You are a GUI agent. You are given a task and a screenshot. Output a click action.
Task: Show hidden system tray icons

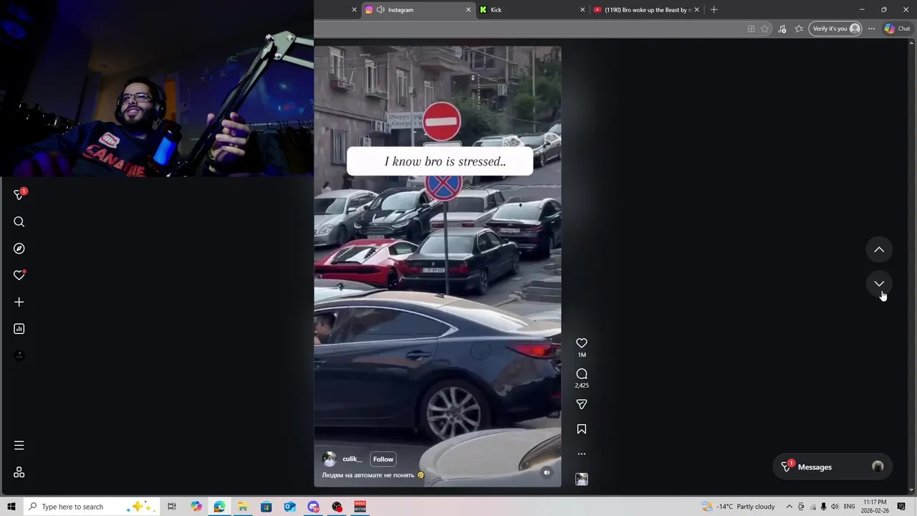point(789,507)
